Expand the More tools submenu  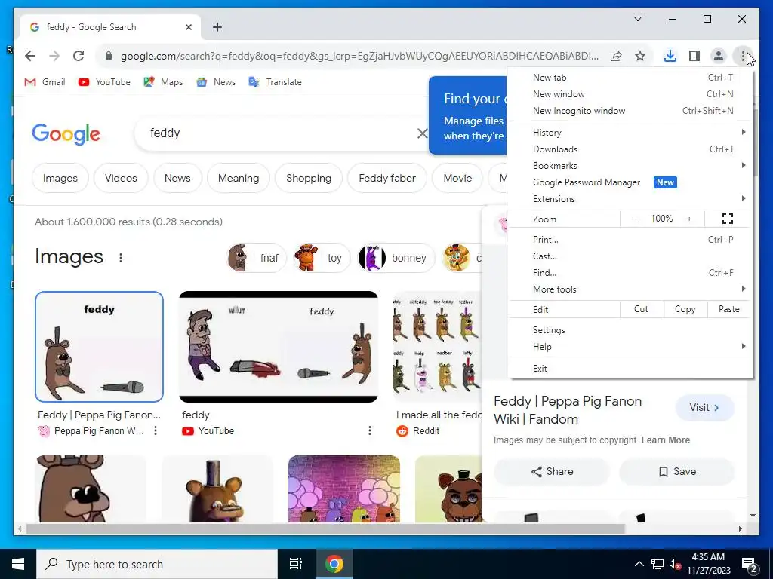coord(630,289)
